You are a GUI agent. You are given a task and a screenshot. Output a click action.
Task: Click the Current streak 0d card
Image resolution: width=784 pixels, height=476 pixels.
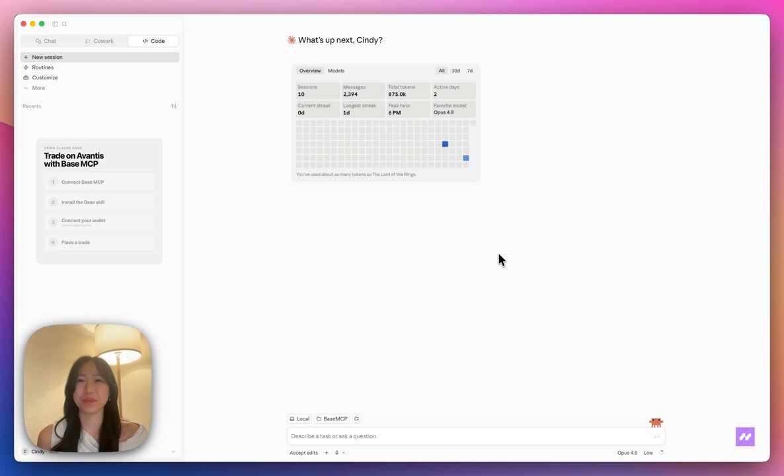318,109
